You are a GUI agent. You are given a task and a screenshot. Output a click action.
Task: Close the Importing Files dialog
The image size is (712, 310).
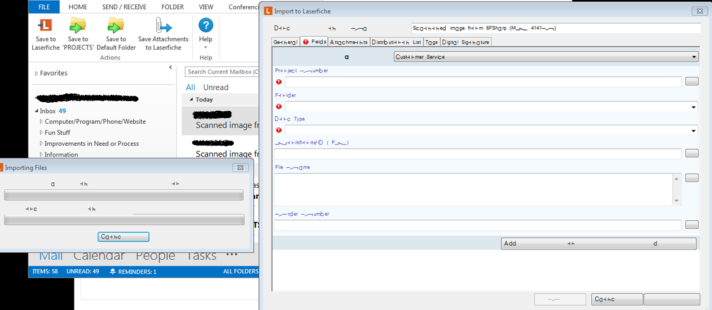point(240,168)
